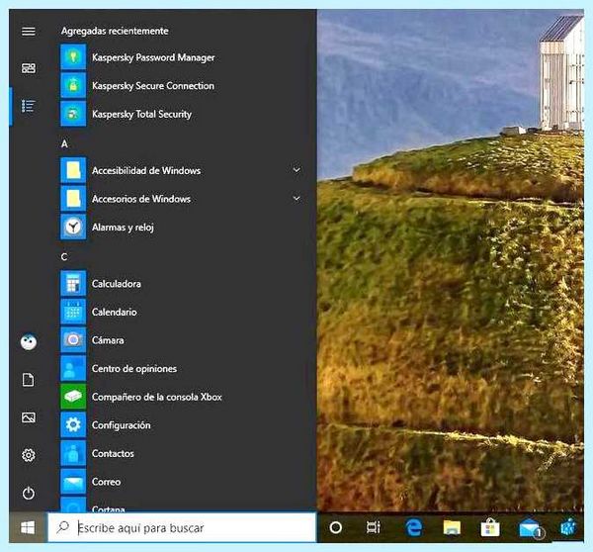Image resolution: width=593 pixels, height=552 pixels.
Task: Launch Microsoft Edge from the taskbar
Action: pyautogui.click(x=413, y=527)
